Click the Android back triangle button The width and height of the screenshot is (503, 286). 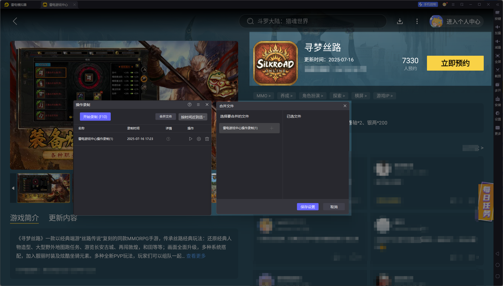click(497, 254)
